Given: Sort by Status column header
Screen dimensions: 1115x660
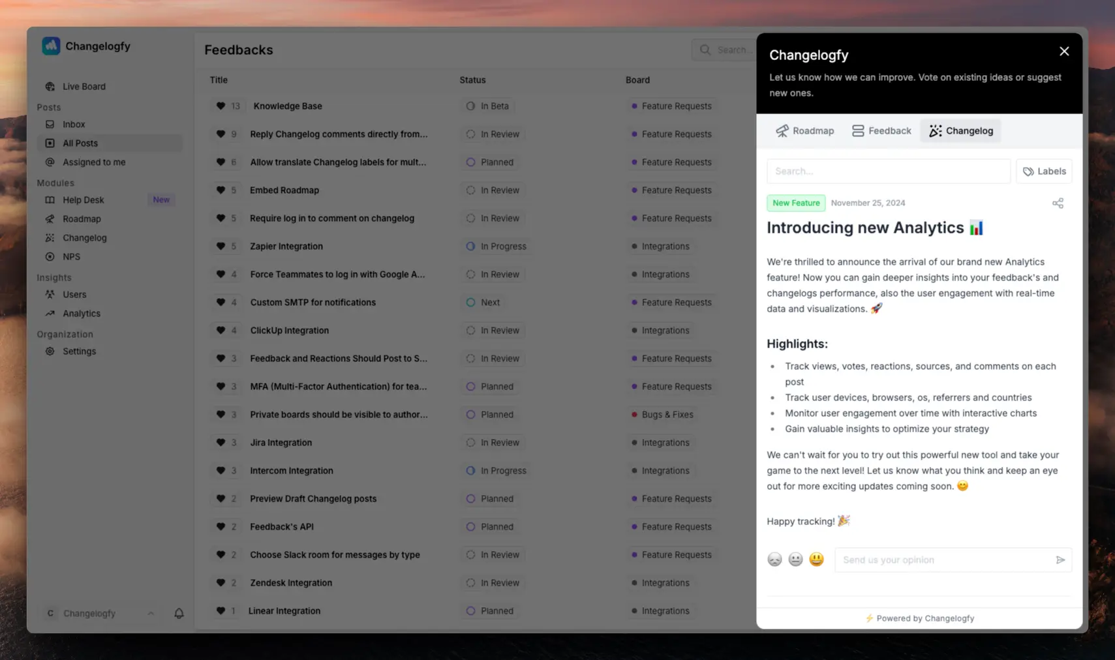Looking at the screenshot, I should coord(472,80).
